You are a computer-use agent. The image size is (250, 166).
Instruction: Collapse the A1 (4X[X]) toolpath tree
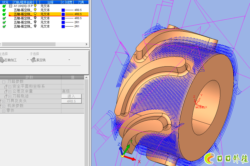pos(10,6)
